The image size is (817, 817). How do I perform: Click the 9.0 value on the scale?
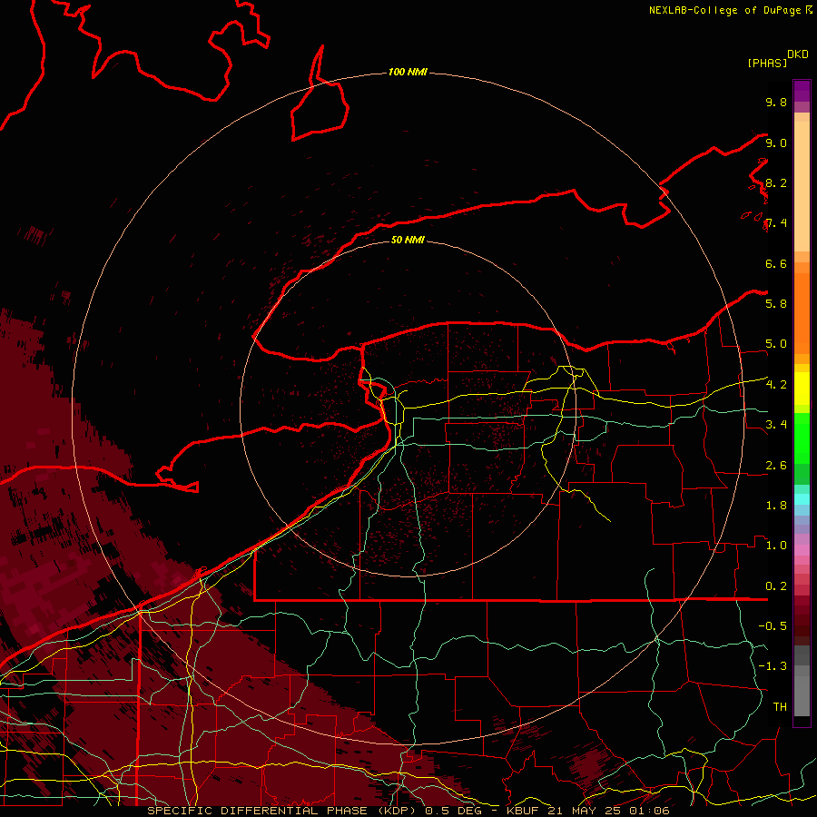coord(776,143)
